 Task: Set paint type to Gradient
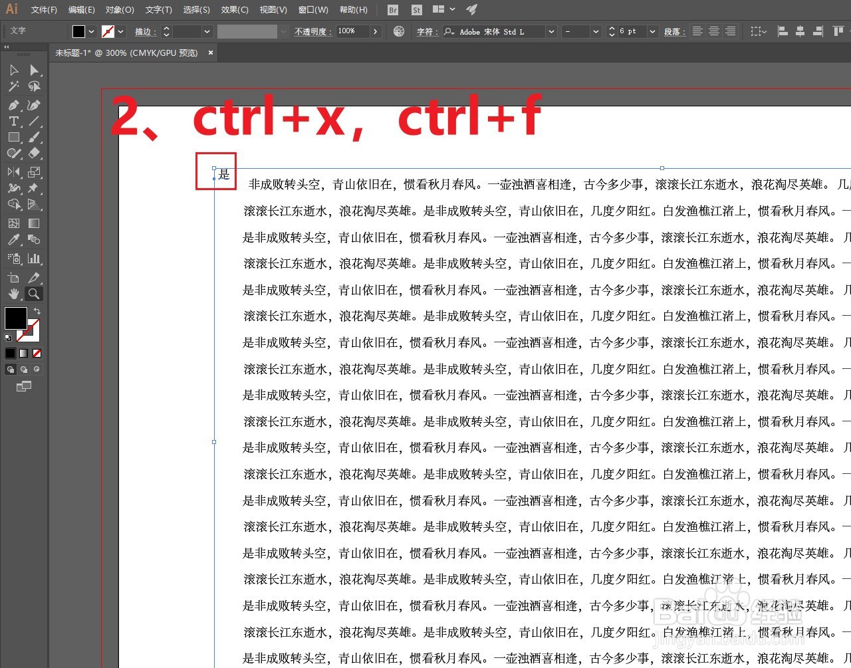tap(24, 353)
